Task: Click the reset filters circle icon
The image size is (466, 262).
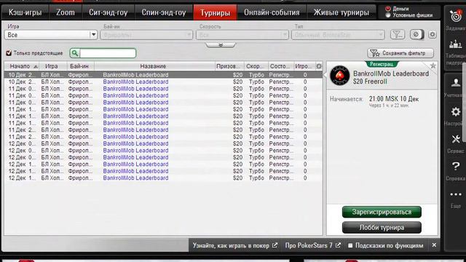Action: click(416, 34)
